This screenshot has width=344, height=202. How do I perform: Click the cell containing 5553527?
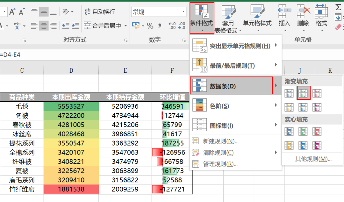point(71,106)
